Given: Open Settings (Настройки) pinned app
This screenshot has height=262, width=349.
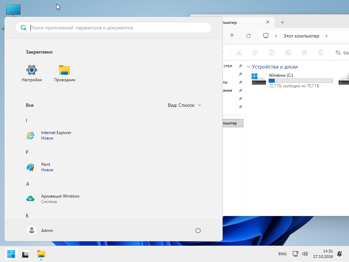Looking at the screenshot, I should [x=32, y=73].
